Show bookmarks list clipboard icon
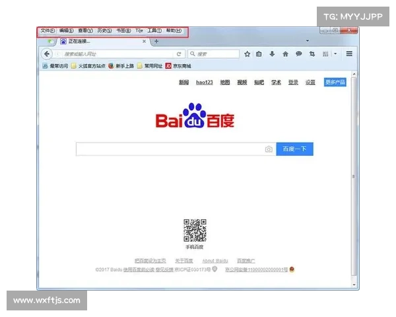396x317 pixels. [x=259, y=54]
